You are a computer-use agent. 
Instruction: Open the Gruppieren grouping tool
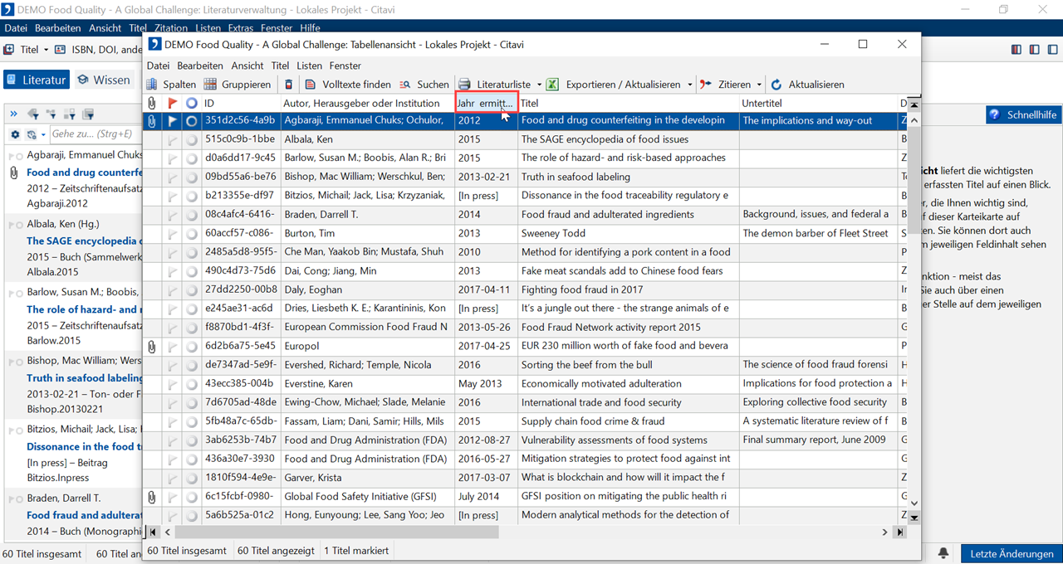click(238, 85)
